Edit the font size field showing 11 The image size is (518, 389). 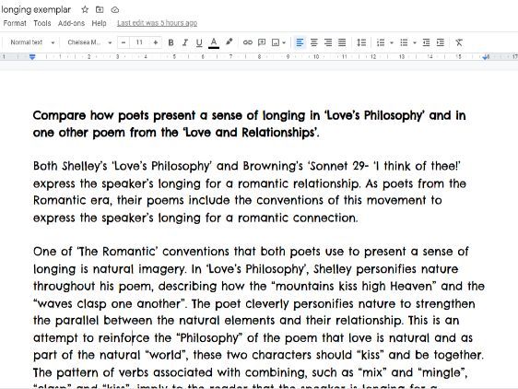(139, 42)
